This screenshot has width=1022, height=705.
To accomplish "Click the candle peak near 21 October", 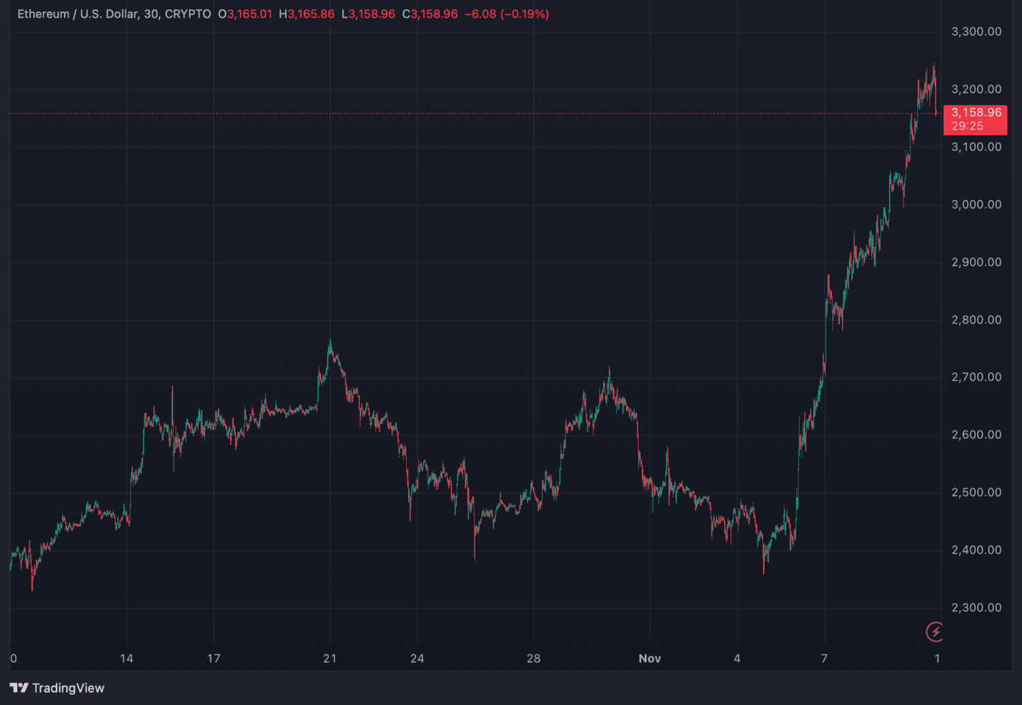I will [330, 341].
